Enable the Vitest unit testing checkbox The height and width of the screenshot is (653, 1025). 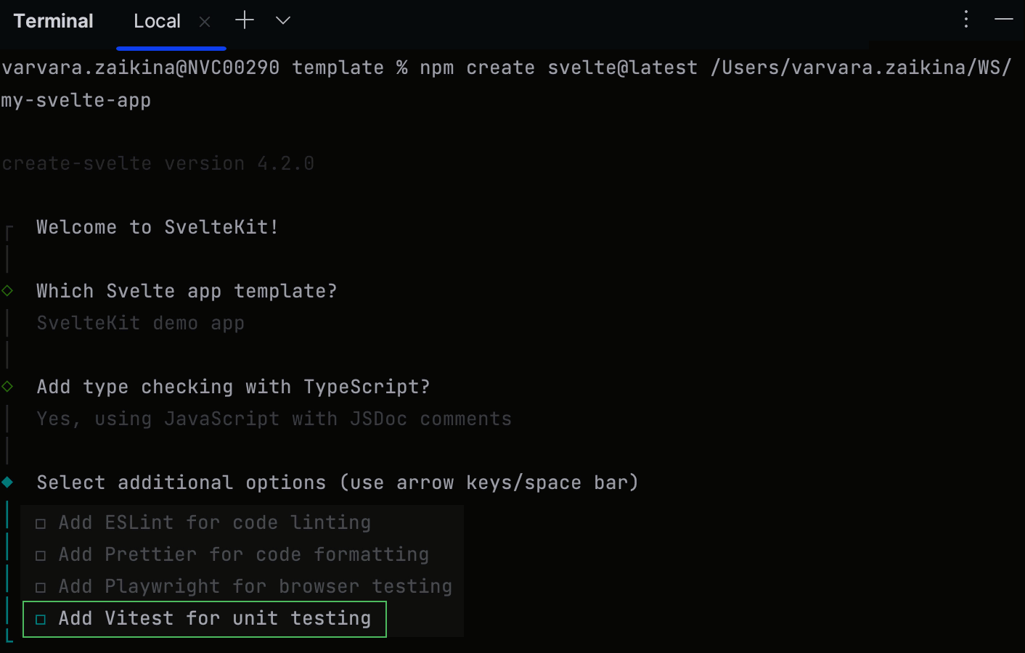[x=40, y=618]
